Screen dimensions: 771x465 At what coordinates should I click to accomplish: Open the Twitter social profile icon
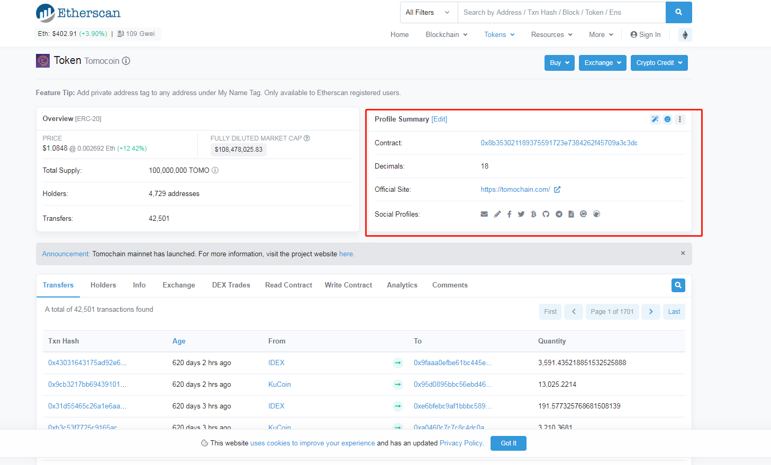coord(521,214)
